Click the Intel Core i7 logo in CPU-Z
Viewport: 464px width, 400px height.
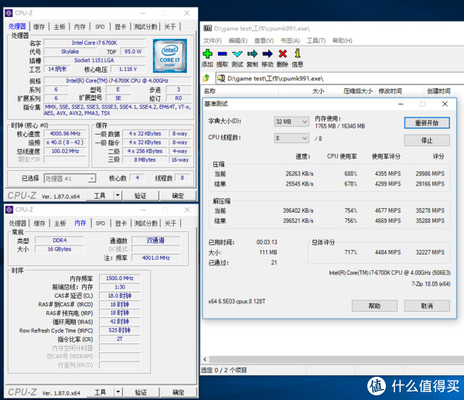170,56
